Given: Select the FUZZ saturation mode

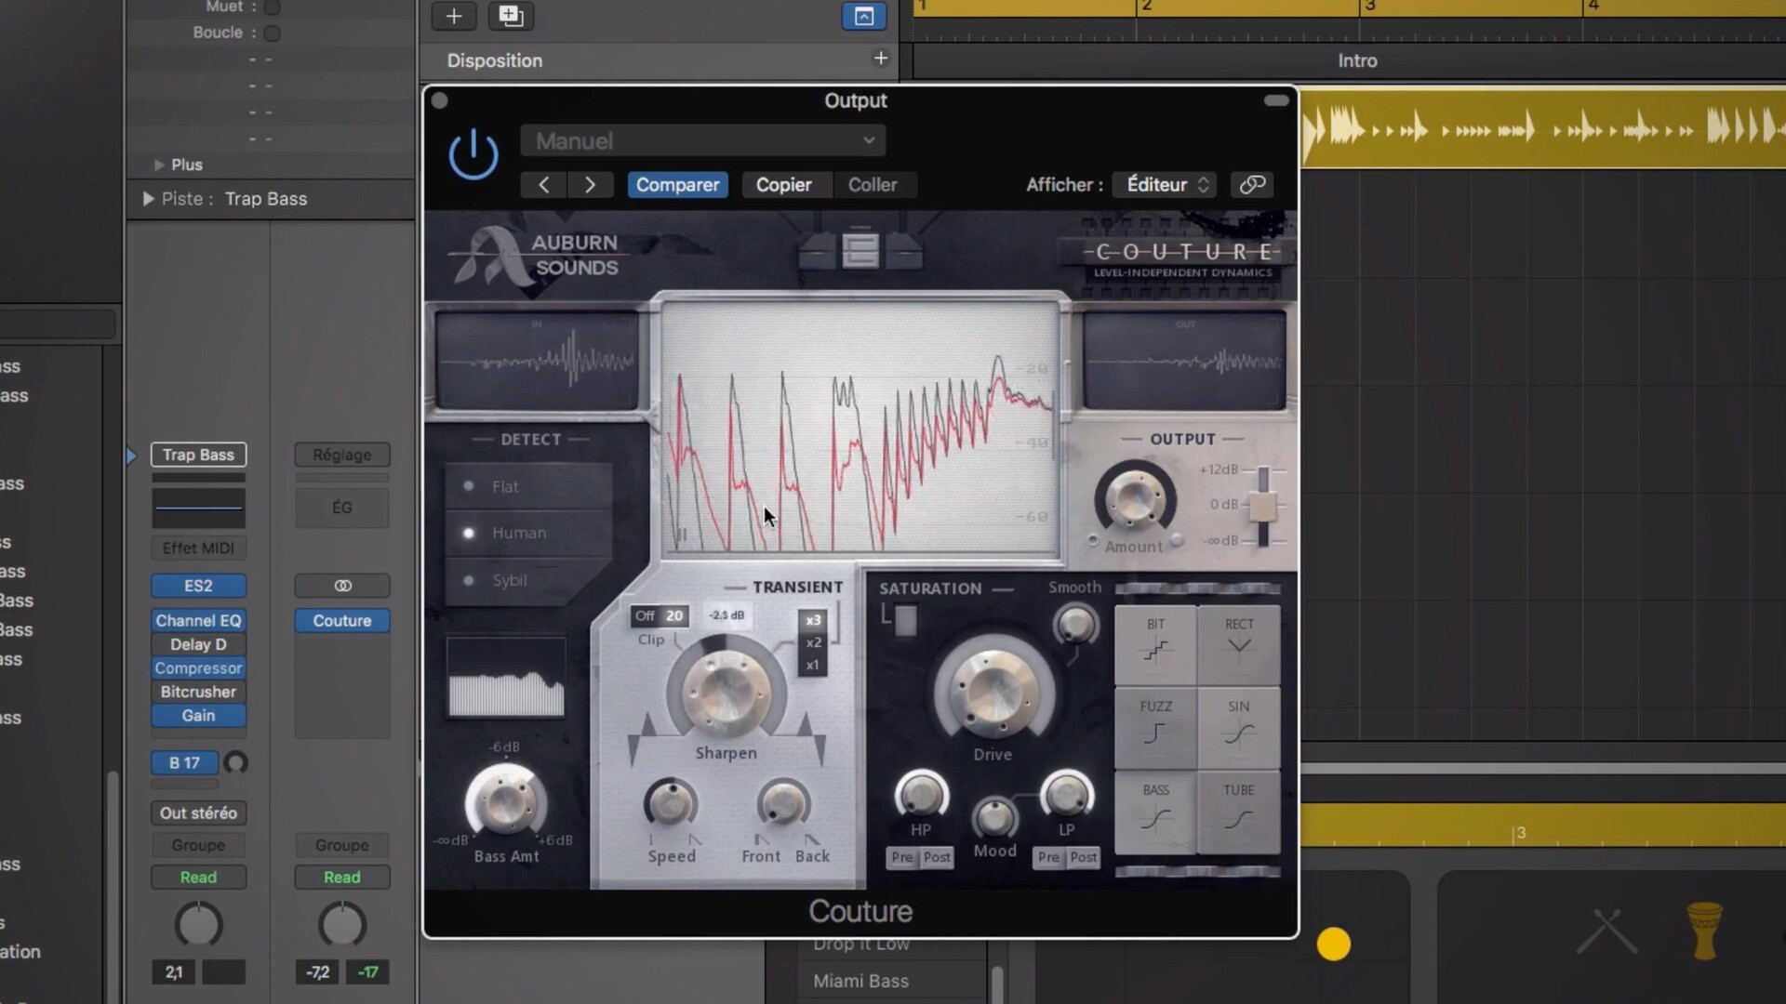Looking at the screenshot, I should pos(1155,726).
